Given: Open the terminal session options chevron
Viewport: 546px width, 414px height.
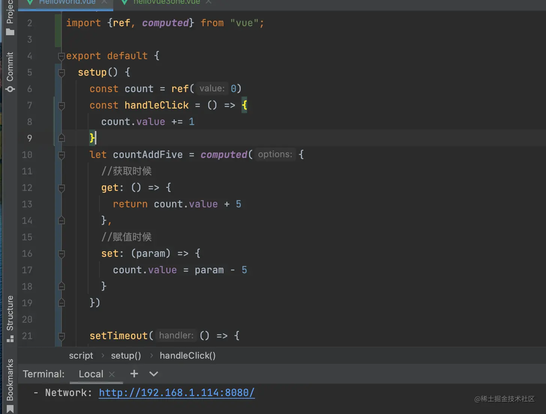Looking at the screenshot, I should pyautogui.click(x=154, y=374).
